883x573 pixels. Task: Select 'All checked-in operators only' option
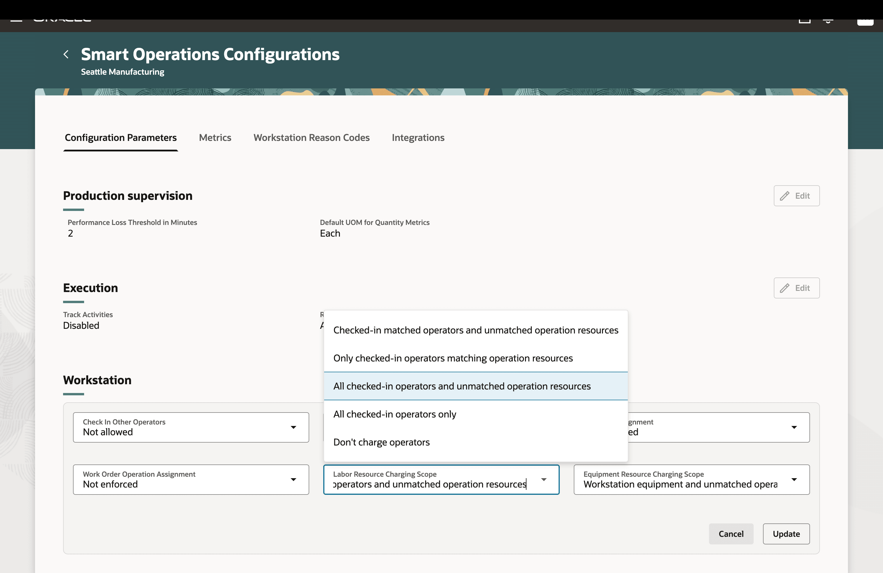(476, 414)
